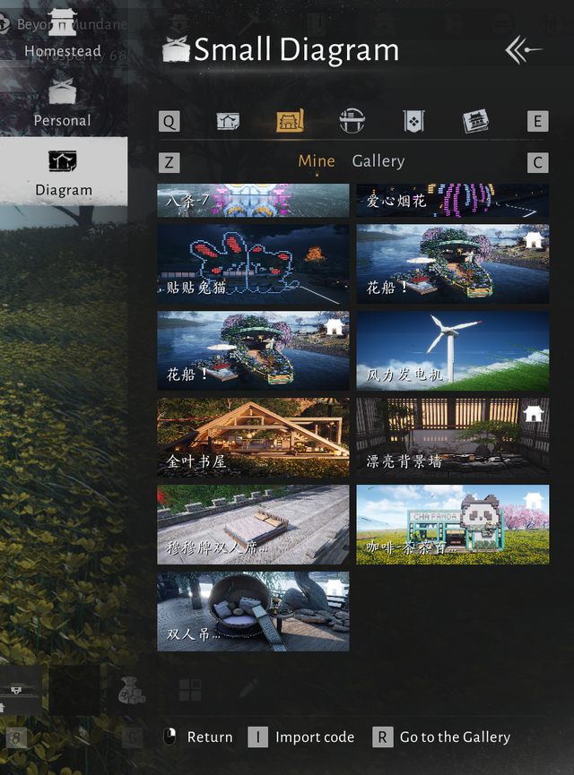Open the 双人吊 hanging chair diagram
The height and width of the screenshot is (775, 574).
pos(253,611)
